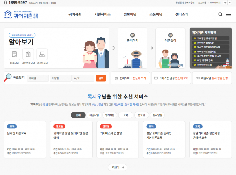
Task: Open the 이론교육 icon
Action: coord(14,54)
